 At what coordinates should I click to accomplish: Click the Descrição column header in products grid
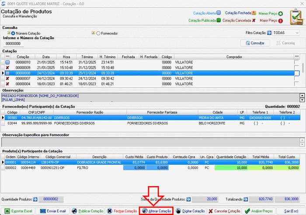click(x=100, y=157)
